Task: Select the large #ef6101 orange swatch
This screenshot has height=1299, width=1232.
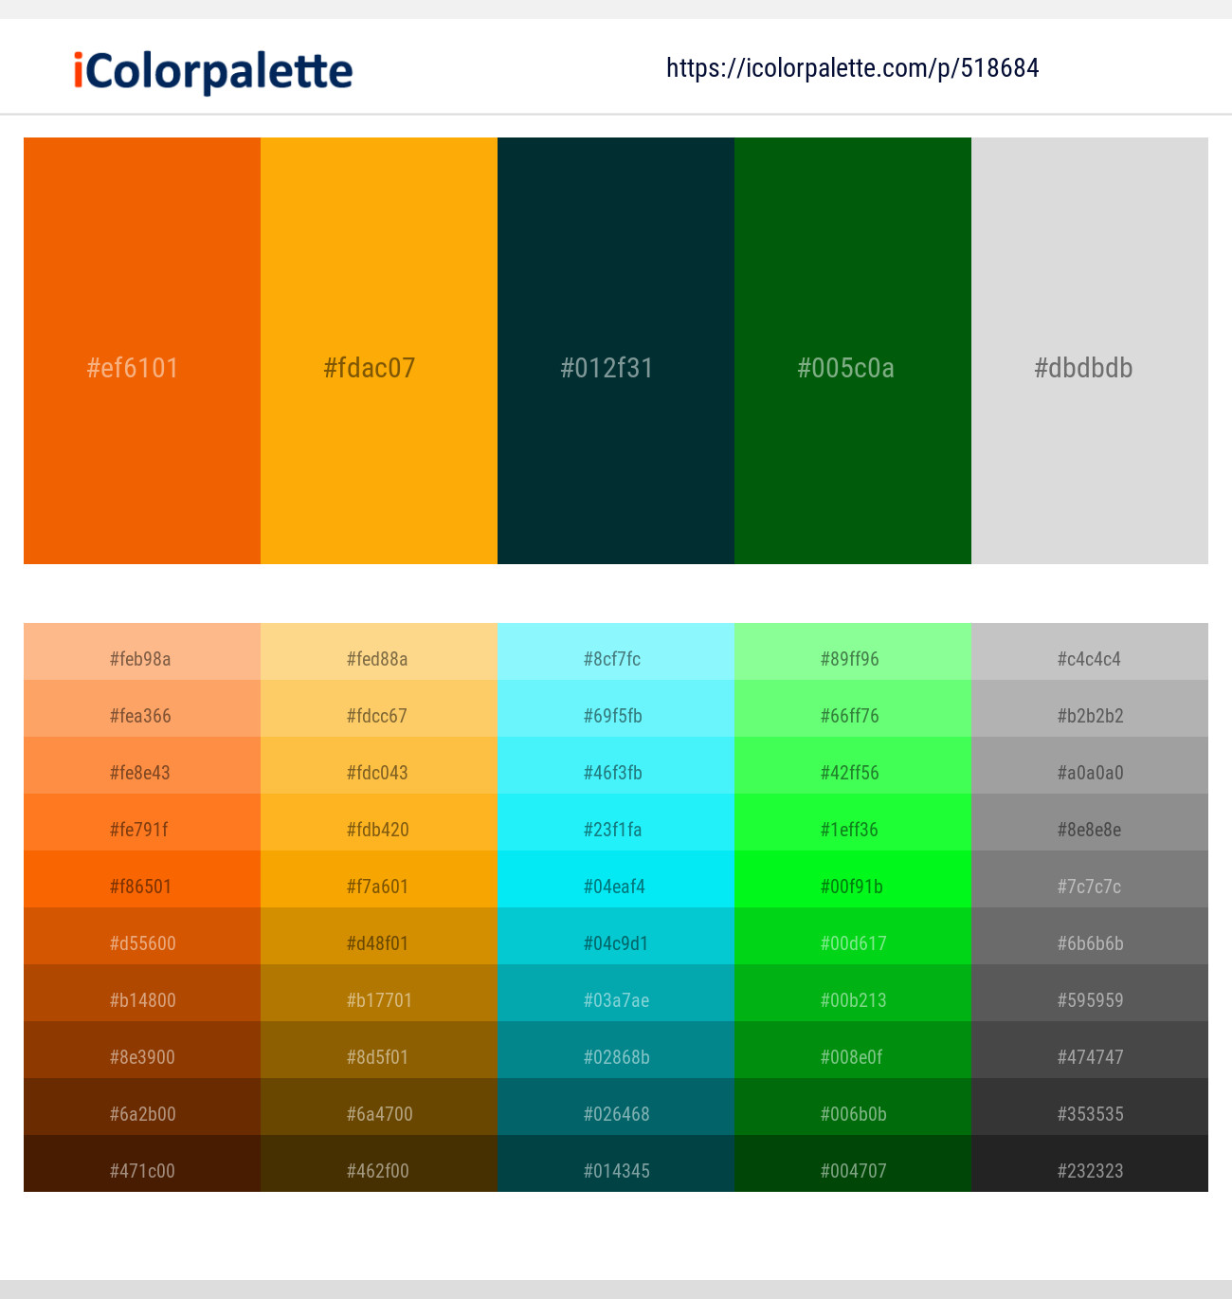Action: tap(142, 351)
